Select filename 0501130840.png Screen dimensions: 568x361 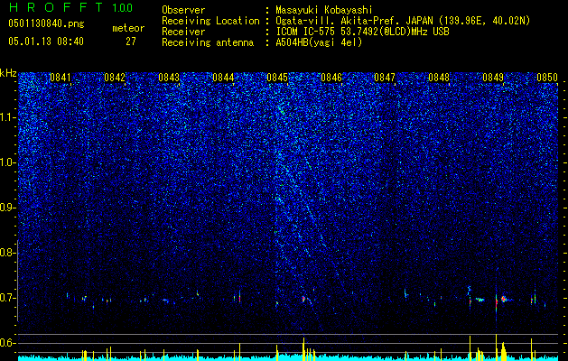46,24
